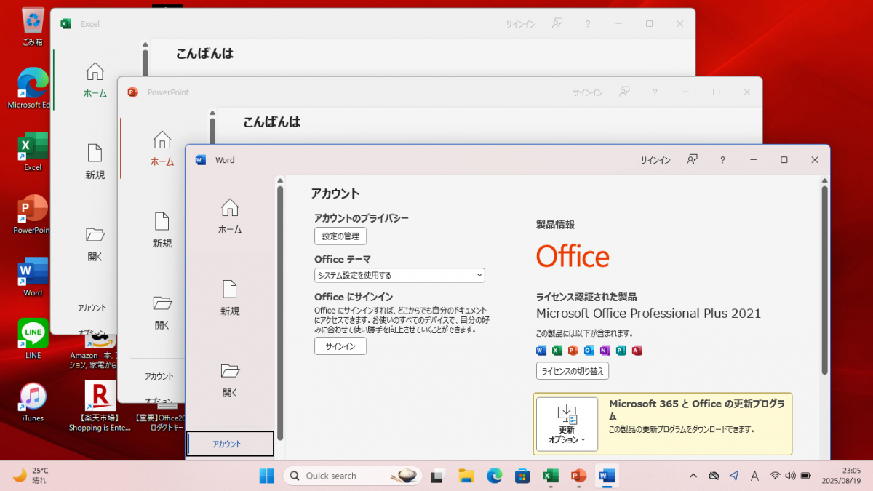Click help question mark in PowerPoint title bar
This screenshot has width=873, height=491.
point(655,92)
